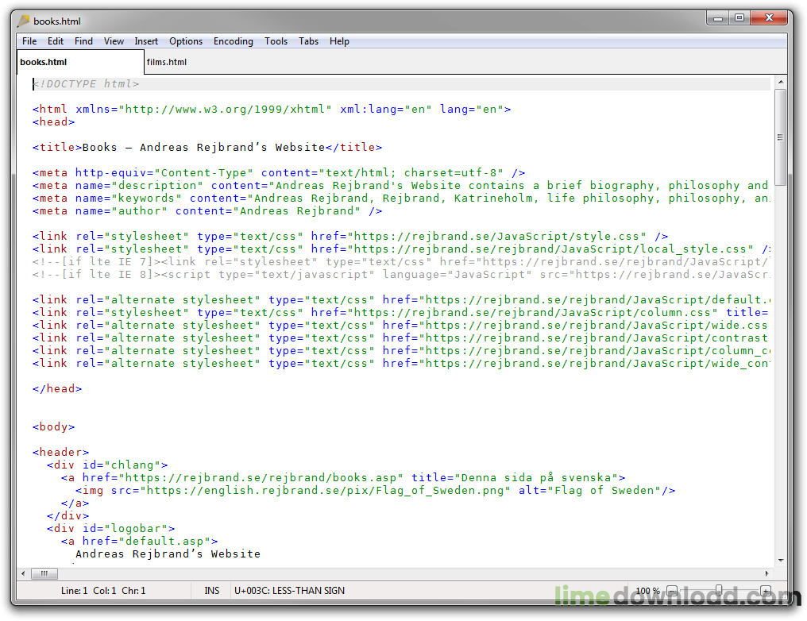Click the img Flag_of_Sweden.png line
Viewport: 807px width, 621px height.
[375, 490]
